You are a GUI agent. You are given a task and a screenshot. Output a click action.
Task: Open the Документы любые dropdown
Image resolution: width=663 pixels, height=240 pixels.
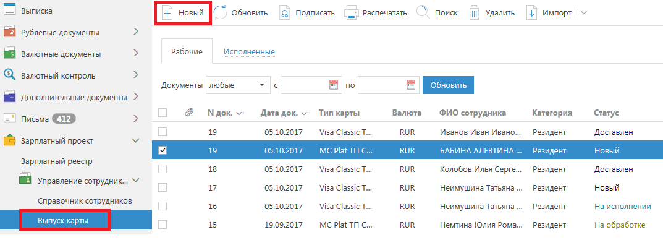(x=238, y=85)
